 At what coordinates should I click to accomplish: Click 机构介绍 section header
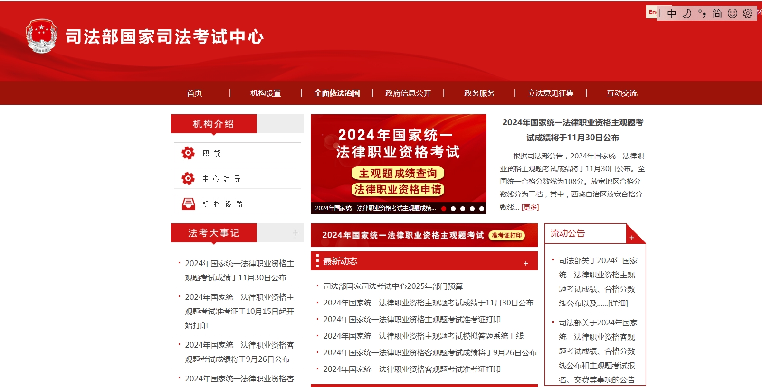214,124
